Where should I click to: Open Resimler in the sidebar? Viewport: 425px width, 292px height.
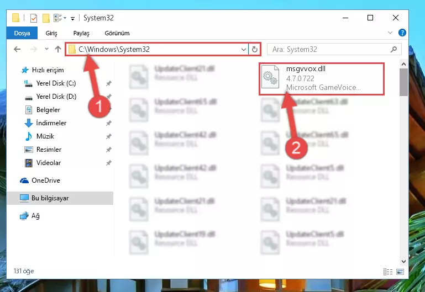pos(43,150)
